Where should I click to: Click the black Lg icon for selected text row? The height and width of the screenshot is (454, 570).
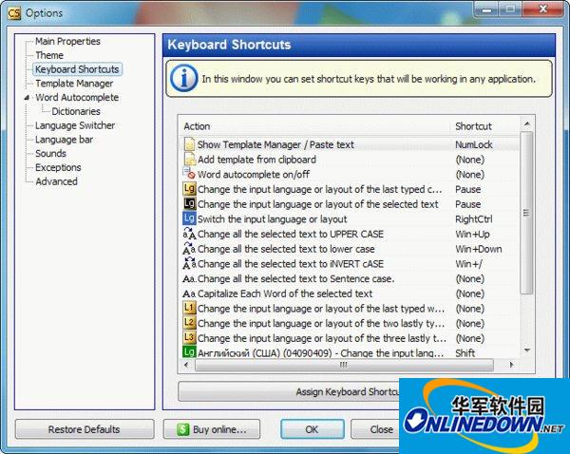click(x=189, y=203)
